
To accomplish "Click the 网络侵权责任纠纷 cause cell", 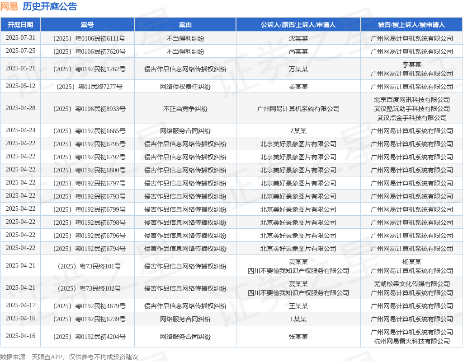I will tap(185, 87).
